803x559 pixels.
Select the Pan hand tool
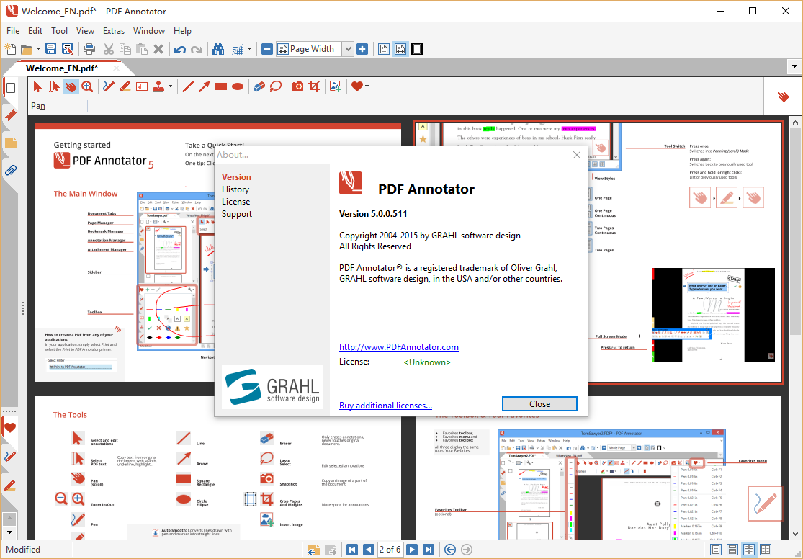71,86
